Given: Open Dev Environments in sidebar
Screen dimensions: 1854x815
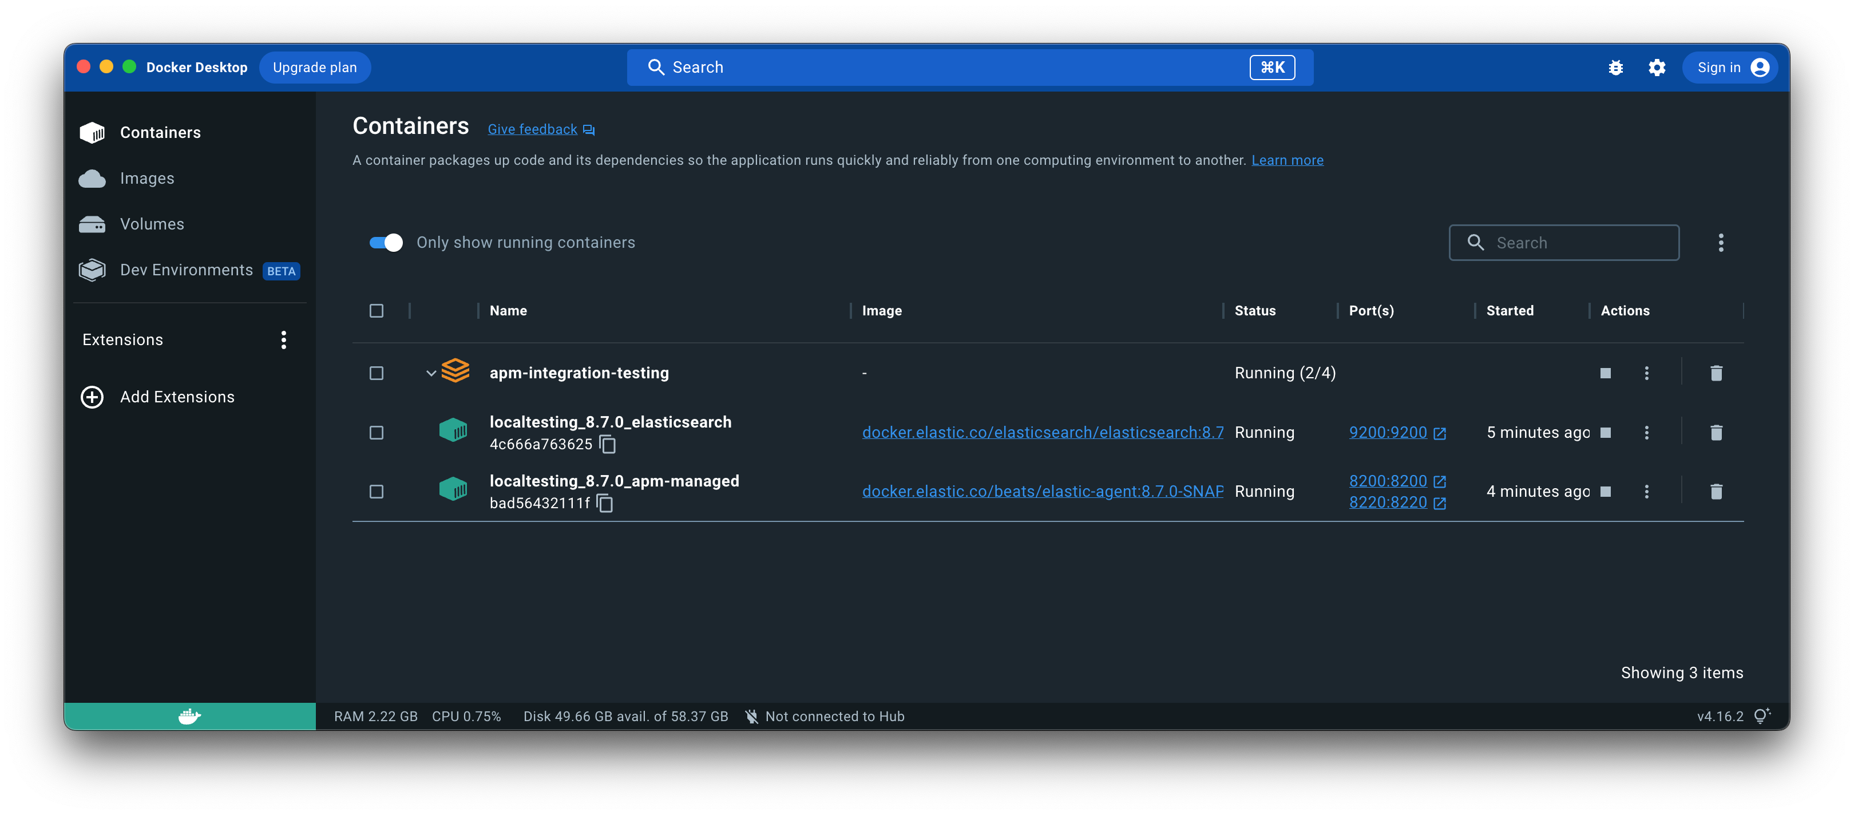Looking at the screenshot, I should (189, 270).
